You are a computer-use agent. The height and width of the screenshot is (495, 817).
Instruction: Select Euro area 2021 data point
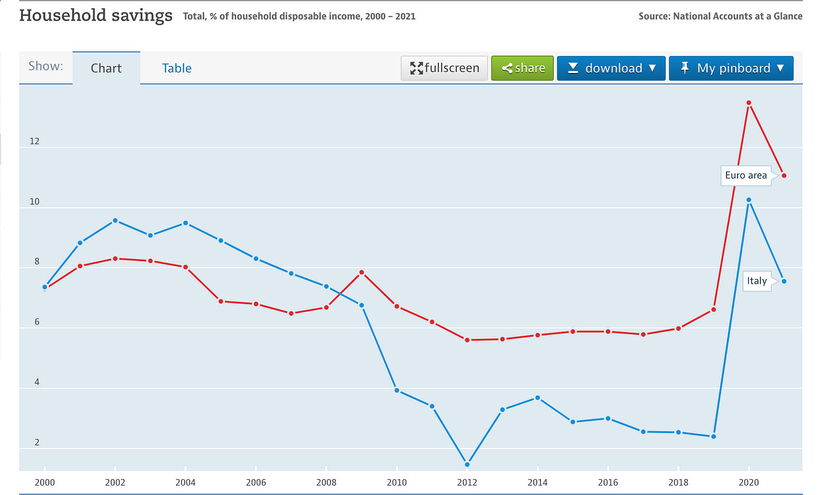[x=784, y=176]
